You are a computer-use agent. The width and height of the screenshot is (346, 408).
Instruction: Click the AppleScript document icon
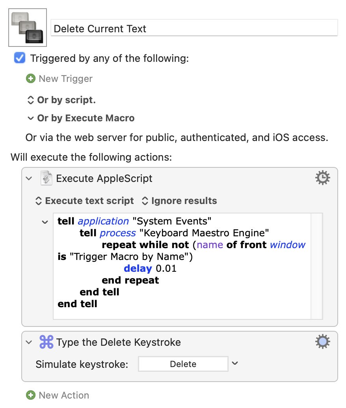tap(47, 178)
